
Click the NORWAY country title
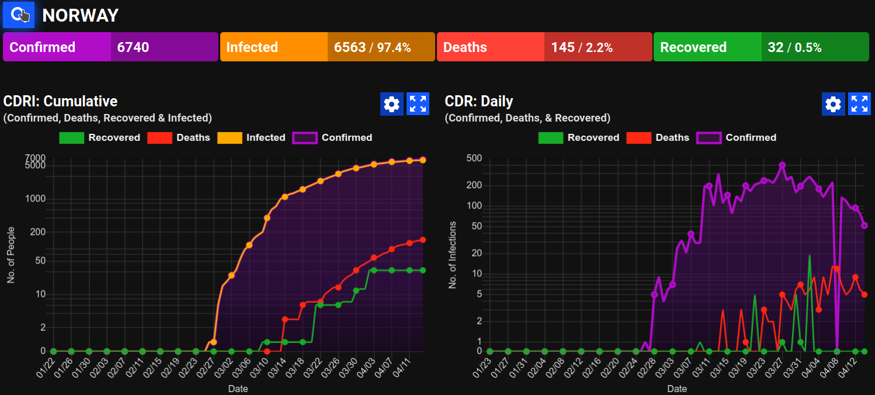(81, 15)
